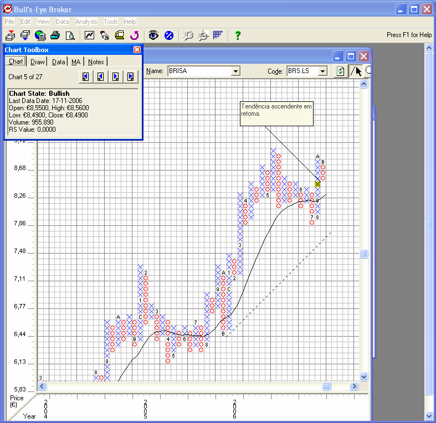The width and height of the screenshot is (436, 423).
Task: Jump to first chart in Chart Toolbox
Action: point(86,77)
